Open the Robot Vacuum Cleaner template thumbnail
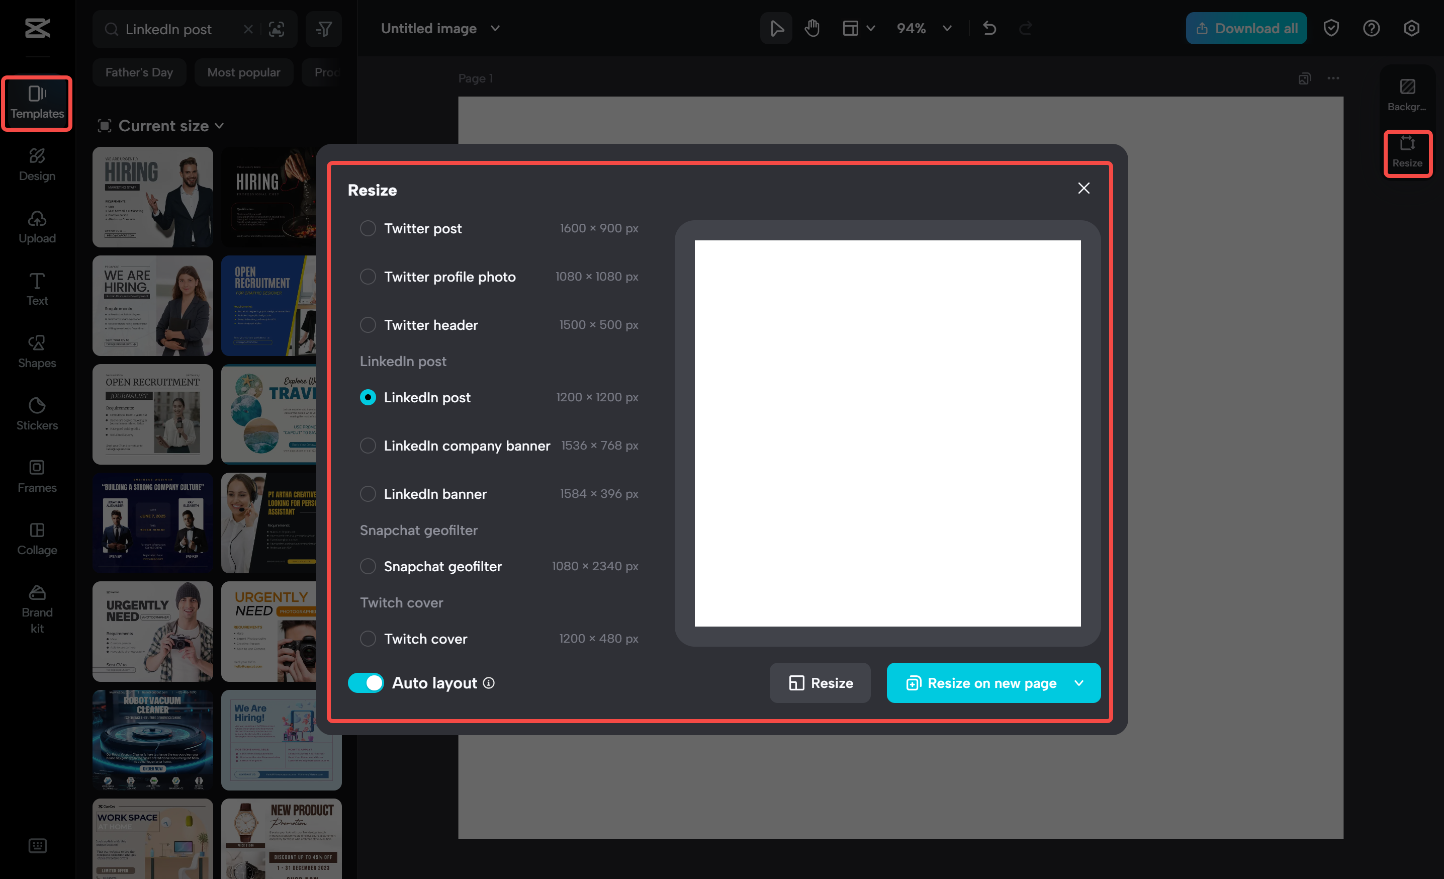The width and height of the screenshot is (1444, 879). tap(152, 740)
